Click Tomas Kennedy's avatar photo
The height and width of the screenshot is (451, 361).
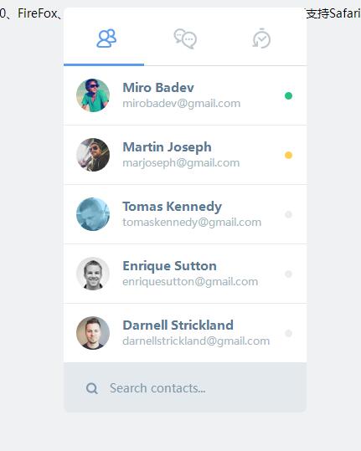pos(93,214)
